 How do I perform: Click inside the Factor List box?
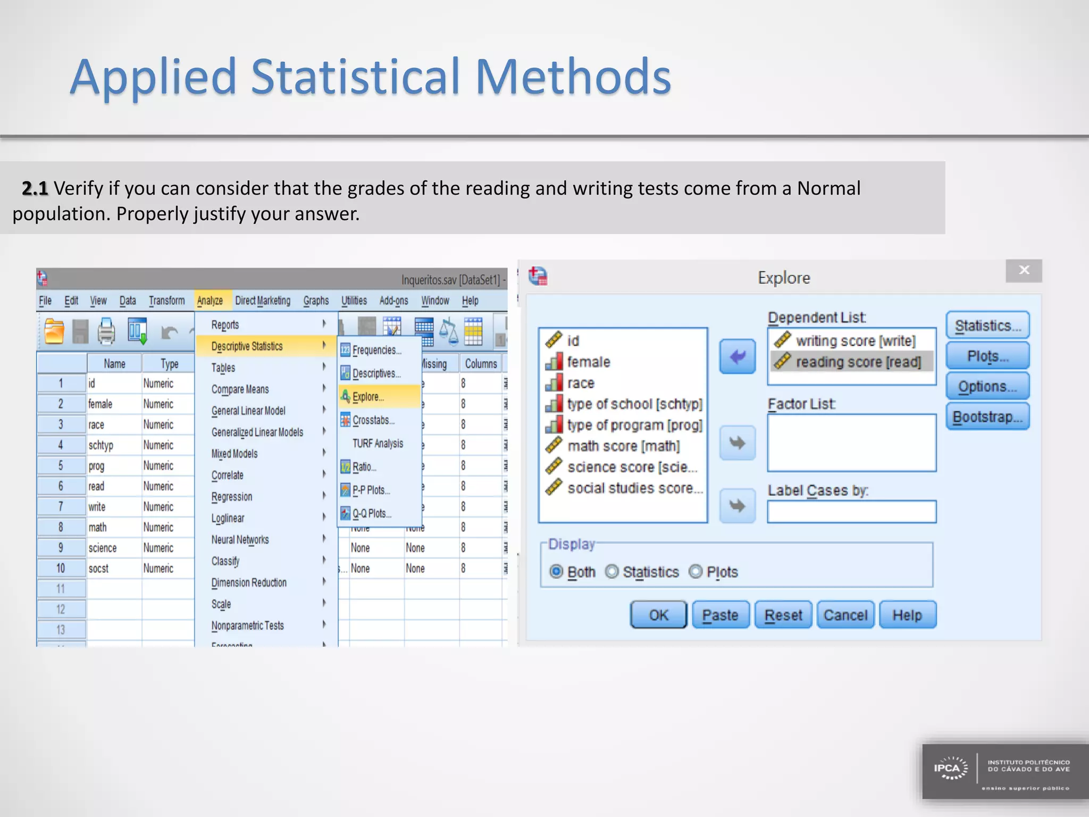(852, 443)
